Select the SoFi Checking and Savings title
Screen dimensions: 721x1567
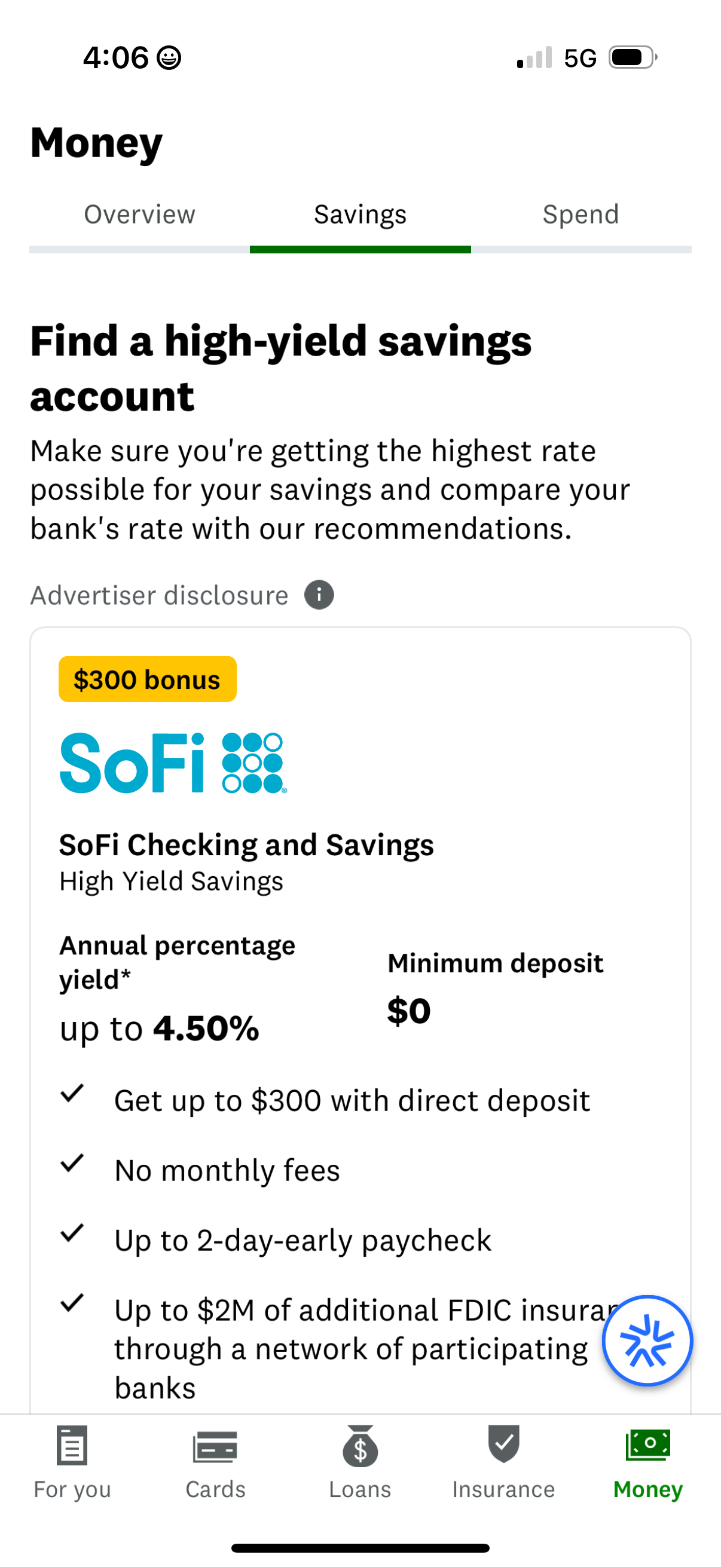pos(246,844)
